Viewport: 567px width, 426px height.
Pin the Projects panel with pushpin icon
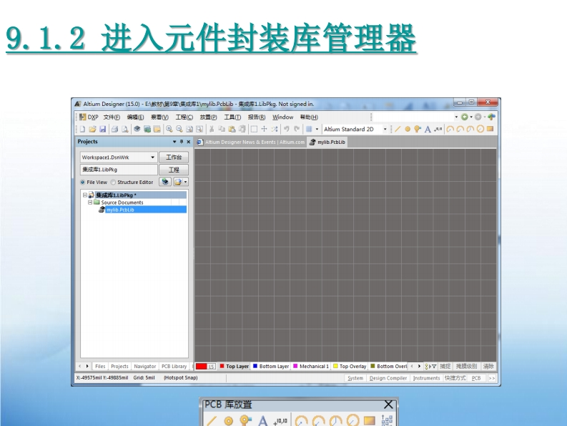(x=182, y=142)
